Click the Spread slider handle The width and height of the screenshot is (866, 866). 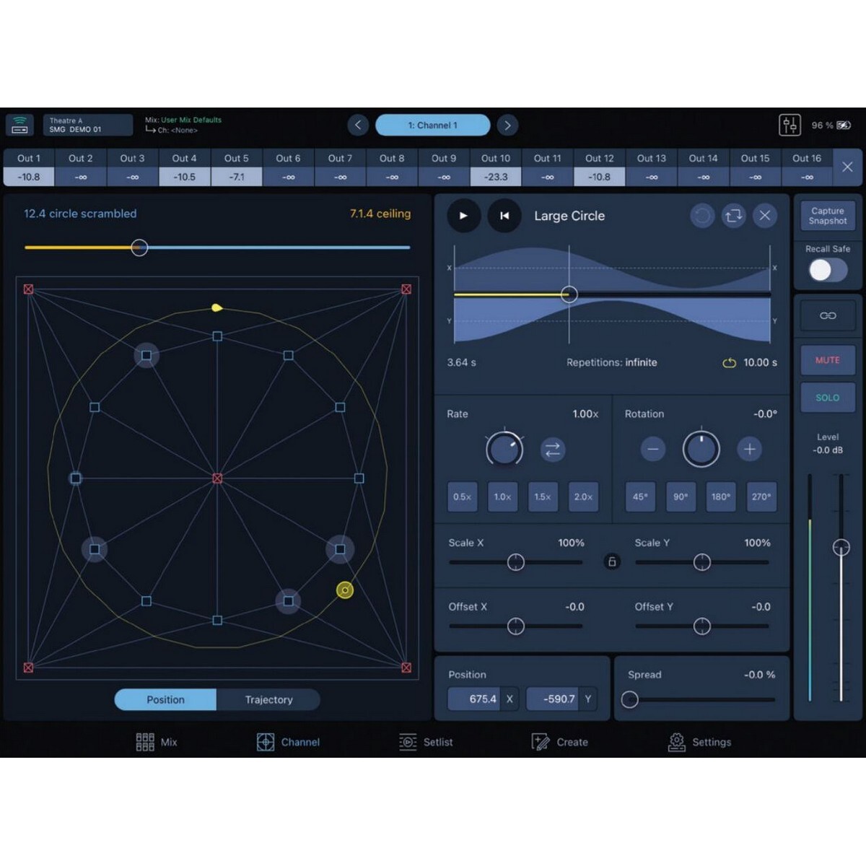point(630,699)
